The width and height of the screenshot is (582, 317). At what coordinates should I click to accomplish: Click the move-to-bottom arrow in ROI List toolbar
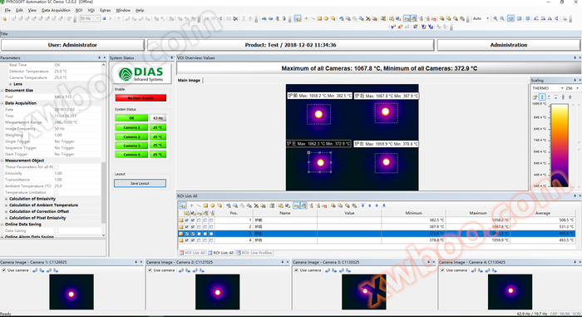click(x=384, y=206)
